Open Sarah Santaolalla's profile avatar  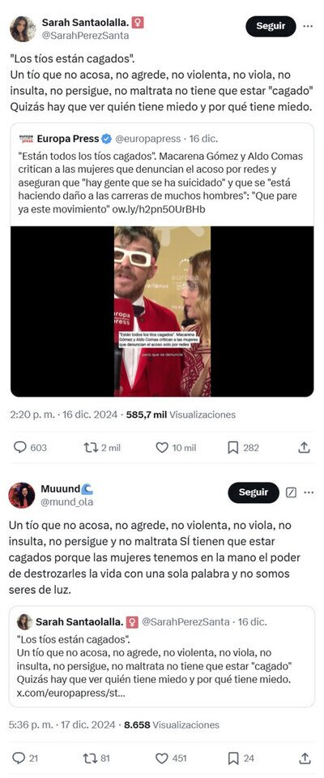tap(23, 28)
